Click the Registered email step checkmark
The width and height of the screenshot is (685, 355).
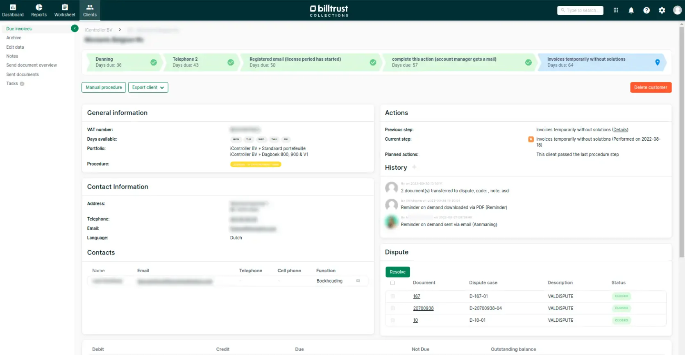coord(373,62)
